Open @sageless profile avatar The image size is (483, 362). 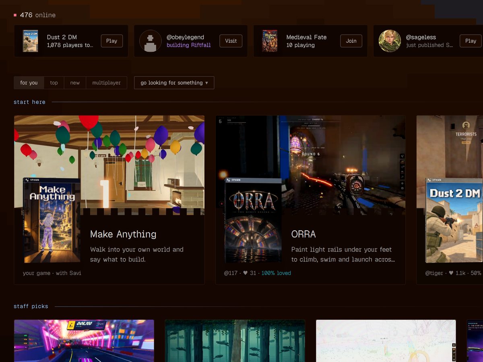tap(390, 41)
